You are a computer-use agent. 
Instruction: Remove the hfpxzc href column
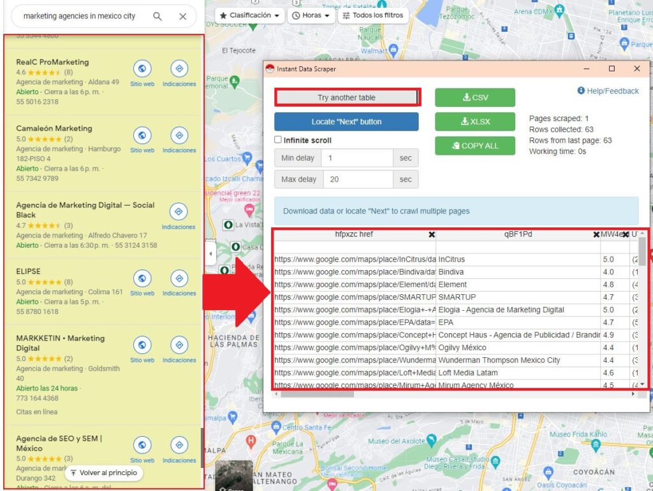click(x=432, y=235)
